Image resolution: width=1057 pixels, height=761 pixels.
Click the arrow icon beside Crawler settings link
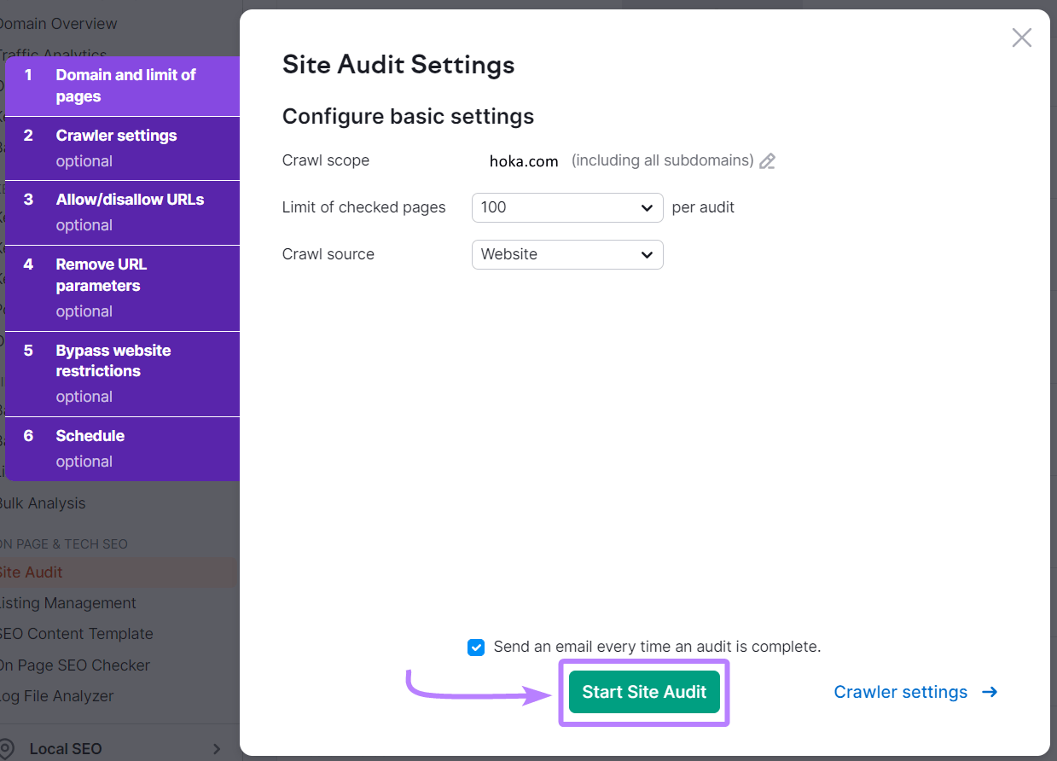click(988, 693)
